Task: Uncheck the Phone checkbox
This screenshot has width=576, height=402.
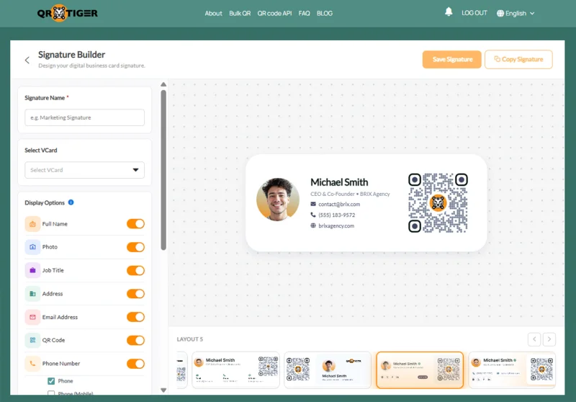Action: click(x=51, y=381)
